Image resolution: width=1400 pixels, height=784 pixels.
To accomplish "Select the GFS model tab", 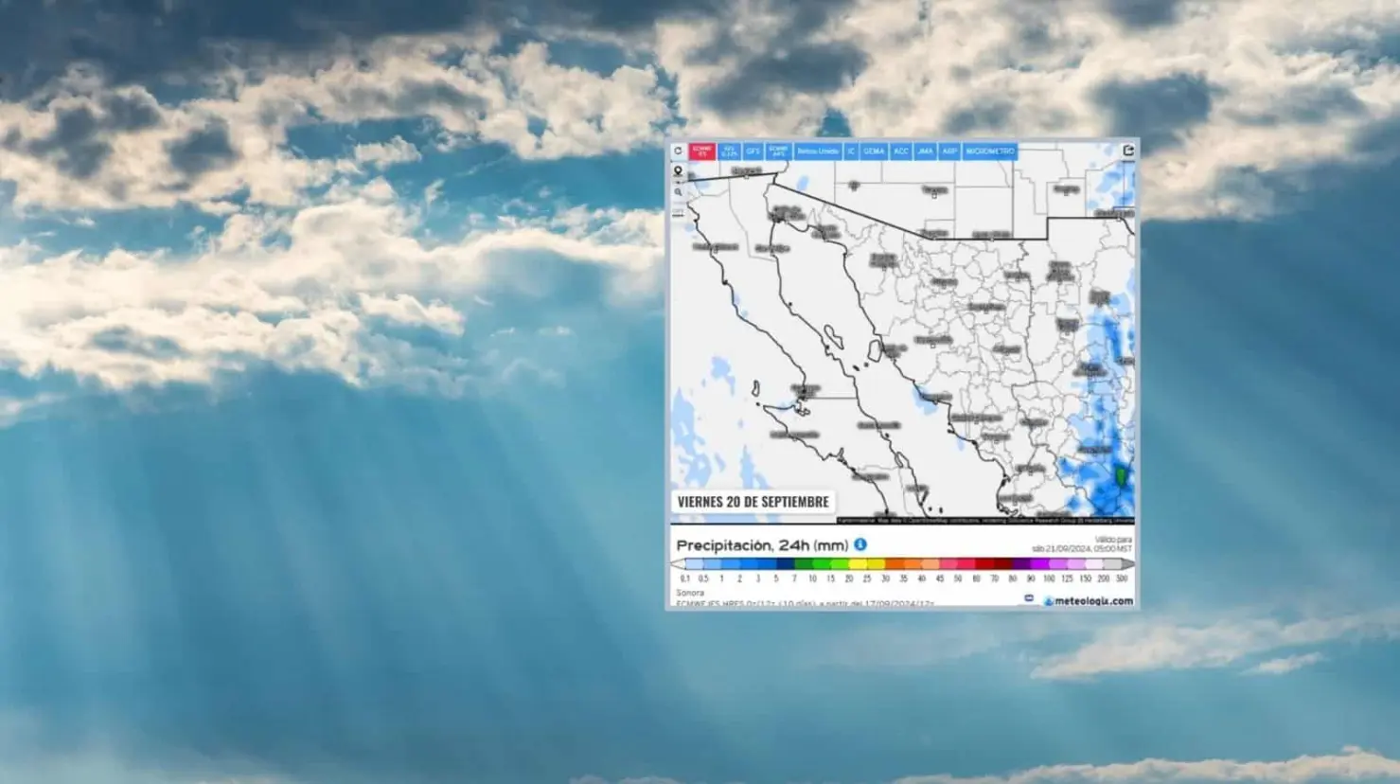I will click(753, 151).
